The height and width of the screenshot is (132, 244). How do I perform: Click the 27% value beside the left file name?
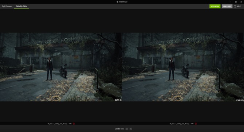(x=70, y=124)
